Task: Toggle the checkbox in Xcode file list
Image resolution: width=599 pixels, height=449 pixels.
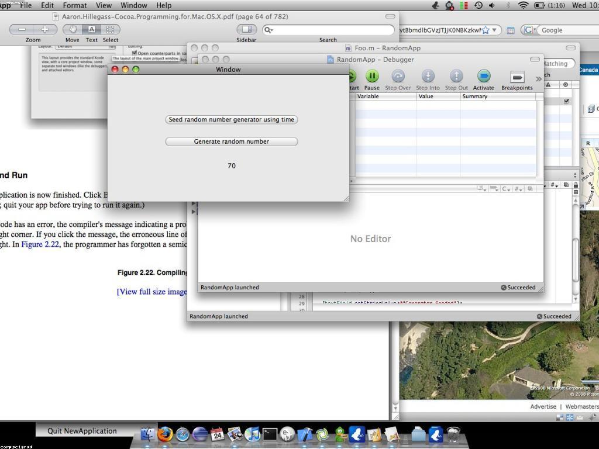Action: pyautogui.click(x=566, y=101)
